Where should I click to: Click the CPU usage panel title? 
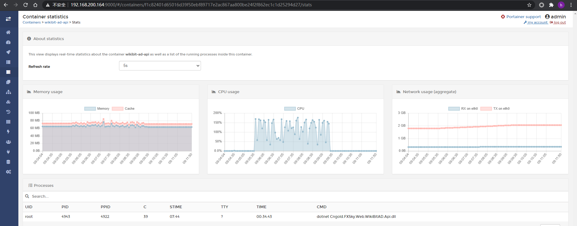pyautogui.click(x=229, y=92)
